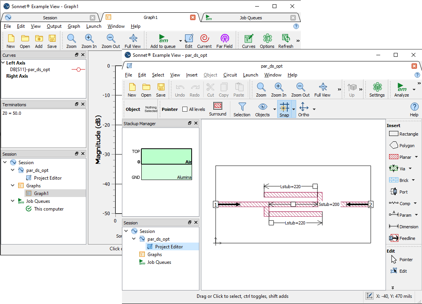Select the DB[S11]-par_ds_opt curve entry
Screen dimensions: 422x304
click(30, 69)
